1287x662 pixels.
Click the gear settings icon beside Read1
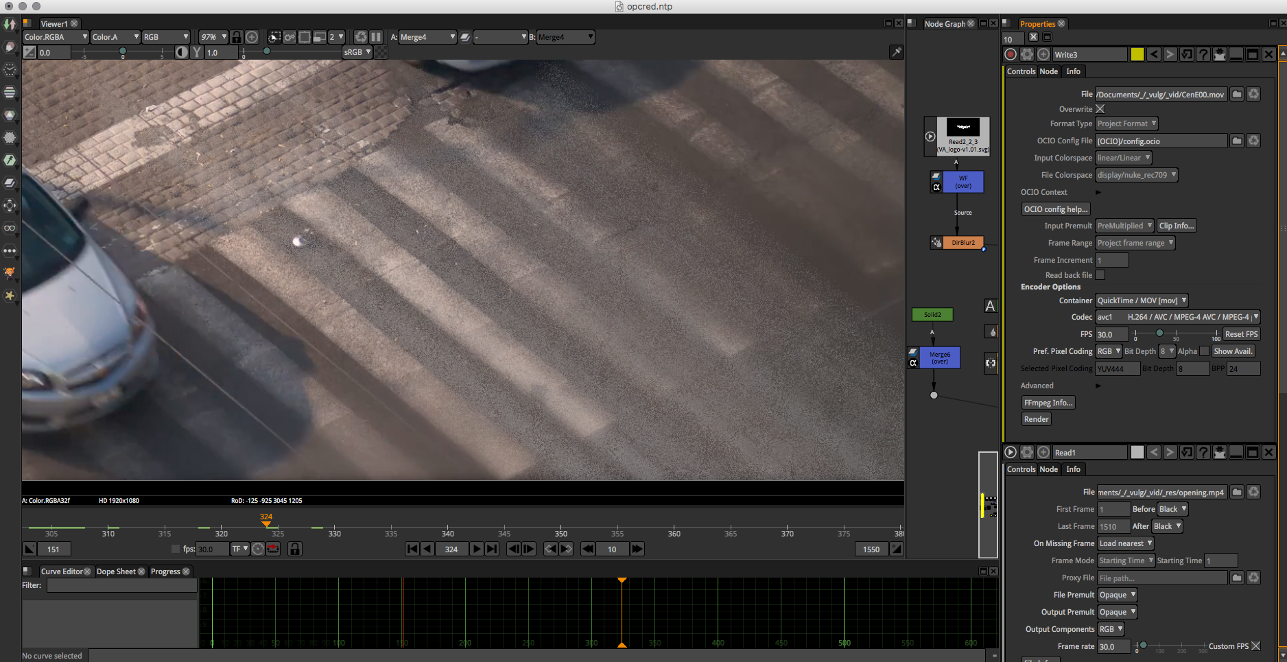1027,452
